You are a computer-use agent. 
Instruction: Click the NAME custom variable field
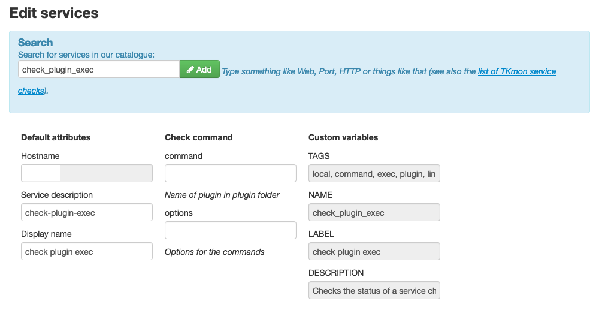374,212
